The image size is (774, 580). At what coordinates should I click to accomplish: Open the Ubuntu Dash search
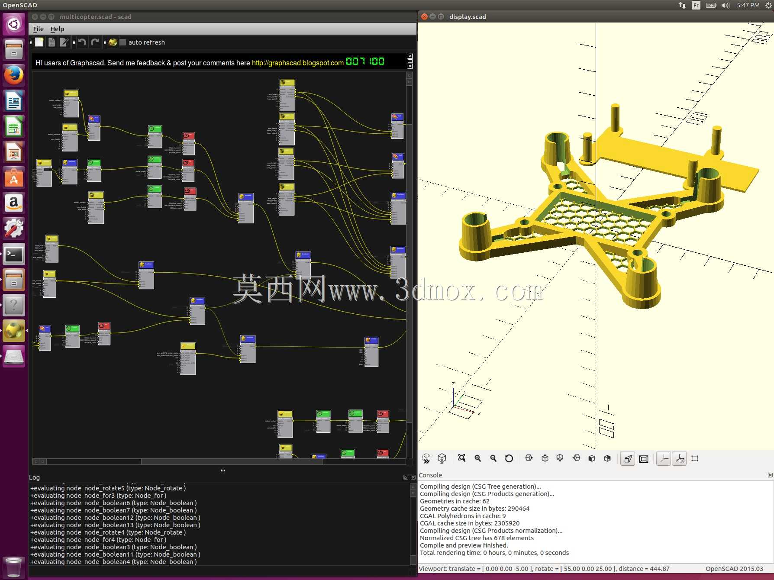click(x=14, y=24)
